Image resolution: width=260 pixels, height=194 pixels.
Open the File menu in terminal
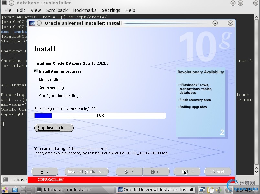[8, 10]
